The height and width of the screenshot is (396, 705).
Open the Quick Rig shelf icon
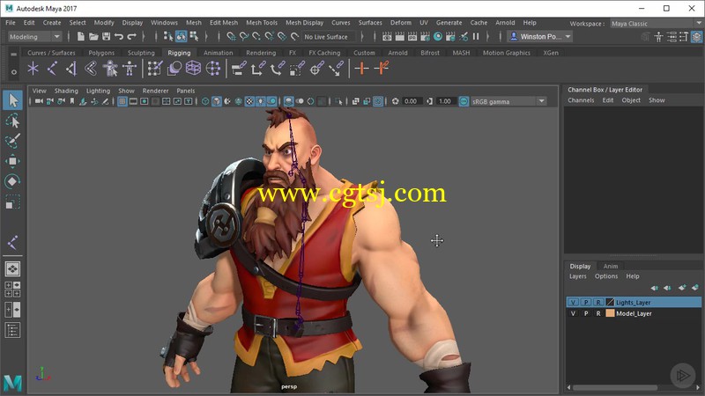[x=110, y=69]
